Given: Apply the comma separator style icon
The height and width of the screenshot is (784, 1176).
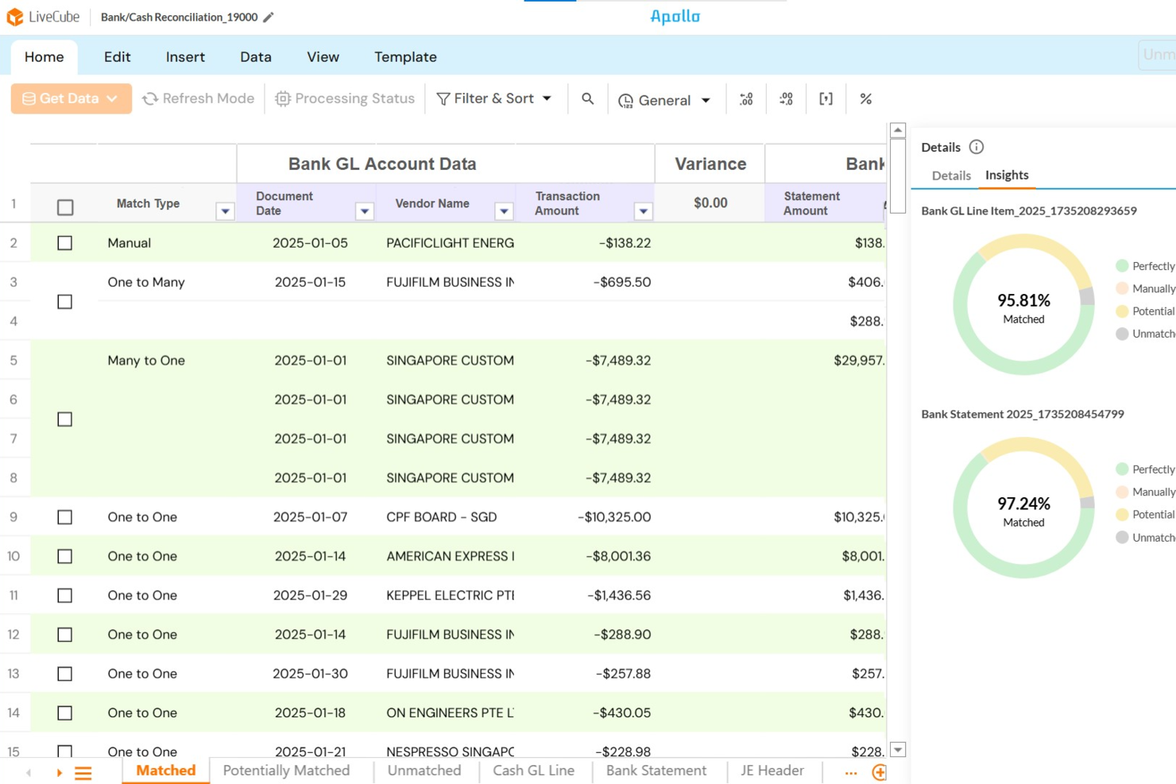Looking at the screenshot, I should click(x=825, y=98).
